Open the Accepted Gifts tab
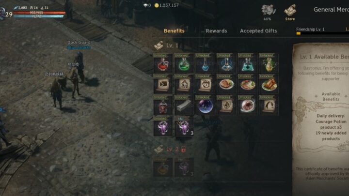Viewport: 349px width, 196px height. (258, 31)
